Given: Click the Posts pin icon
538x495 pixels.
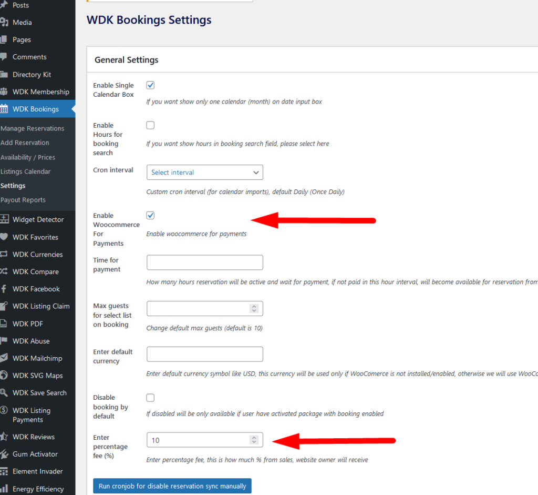Looking at the screenshot, I should [x=4, y=5].
